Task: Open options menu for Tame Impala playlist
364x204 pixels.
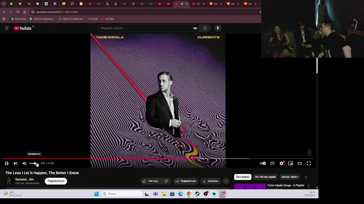Action: coord(309,186)
